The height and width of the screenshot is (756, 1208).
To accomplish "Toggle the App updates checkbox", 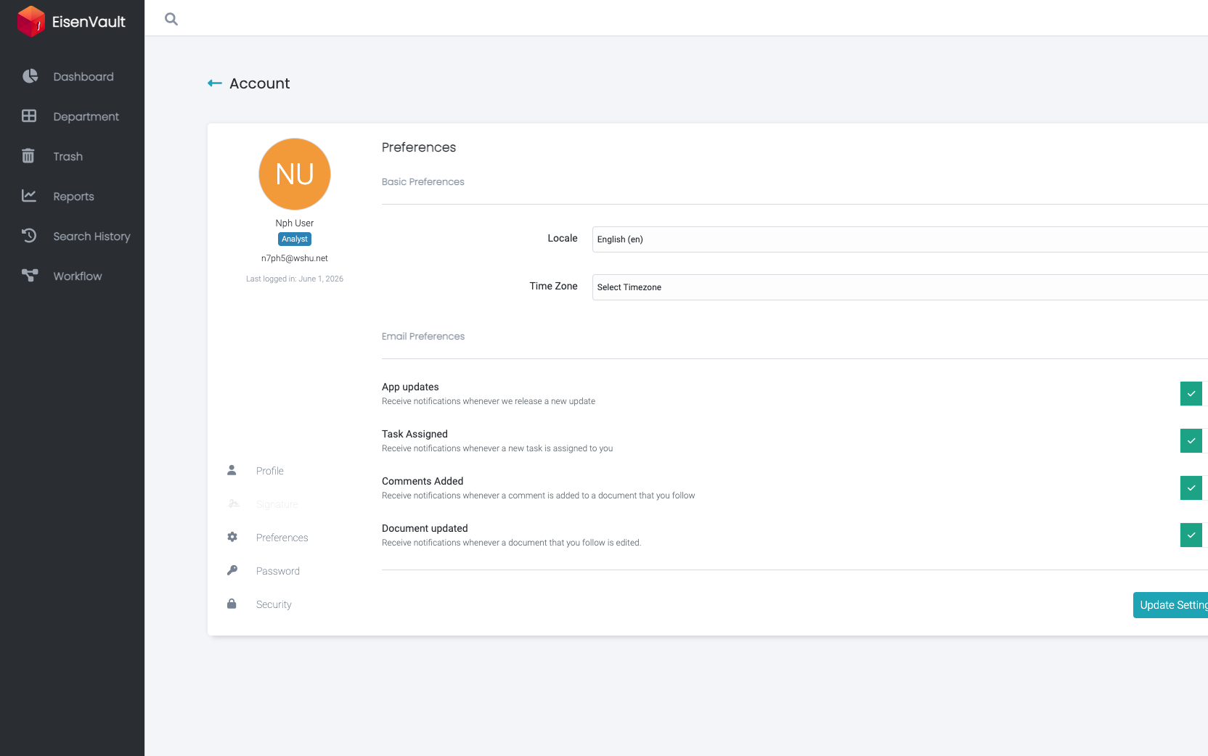I will click(1191, 394).
